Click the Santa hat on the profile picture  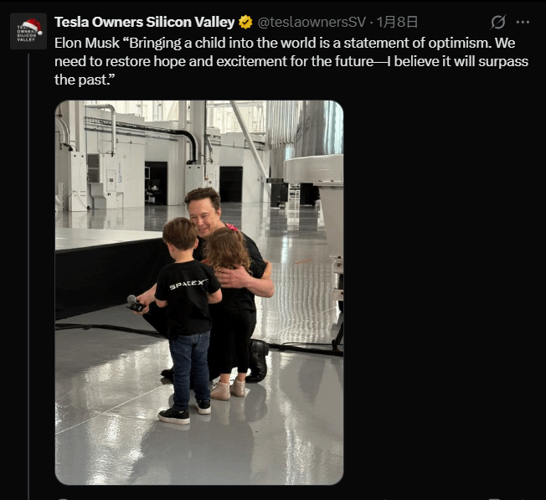click(x=32, y=25)
